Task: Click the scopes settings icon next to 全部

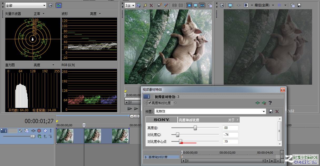Action: tap(51, 5)
